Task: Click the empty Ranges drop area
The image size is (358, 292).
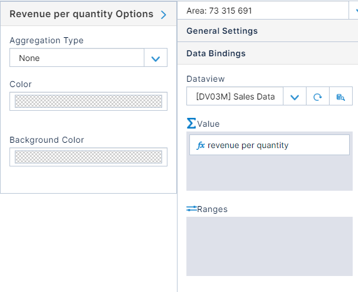Action: 269,246
